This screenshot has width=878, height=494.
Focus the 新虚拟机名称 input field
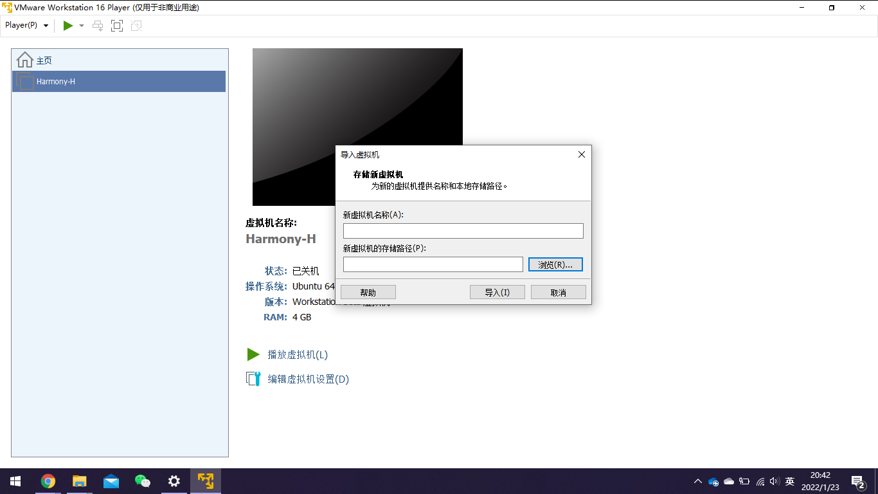tap(463, 231)
